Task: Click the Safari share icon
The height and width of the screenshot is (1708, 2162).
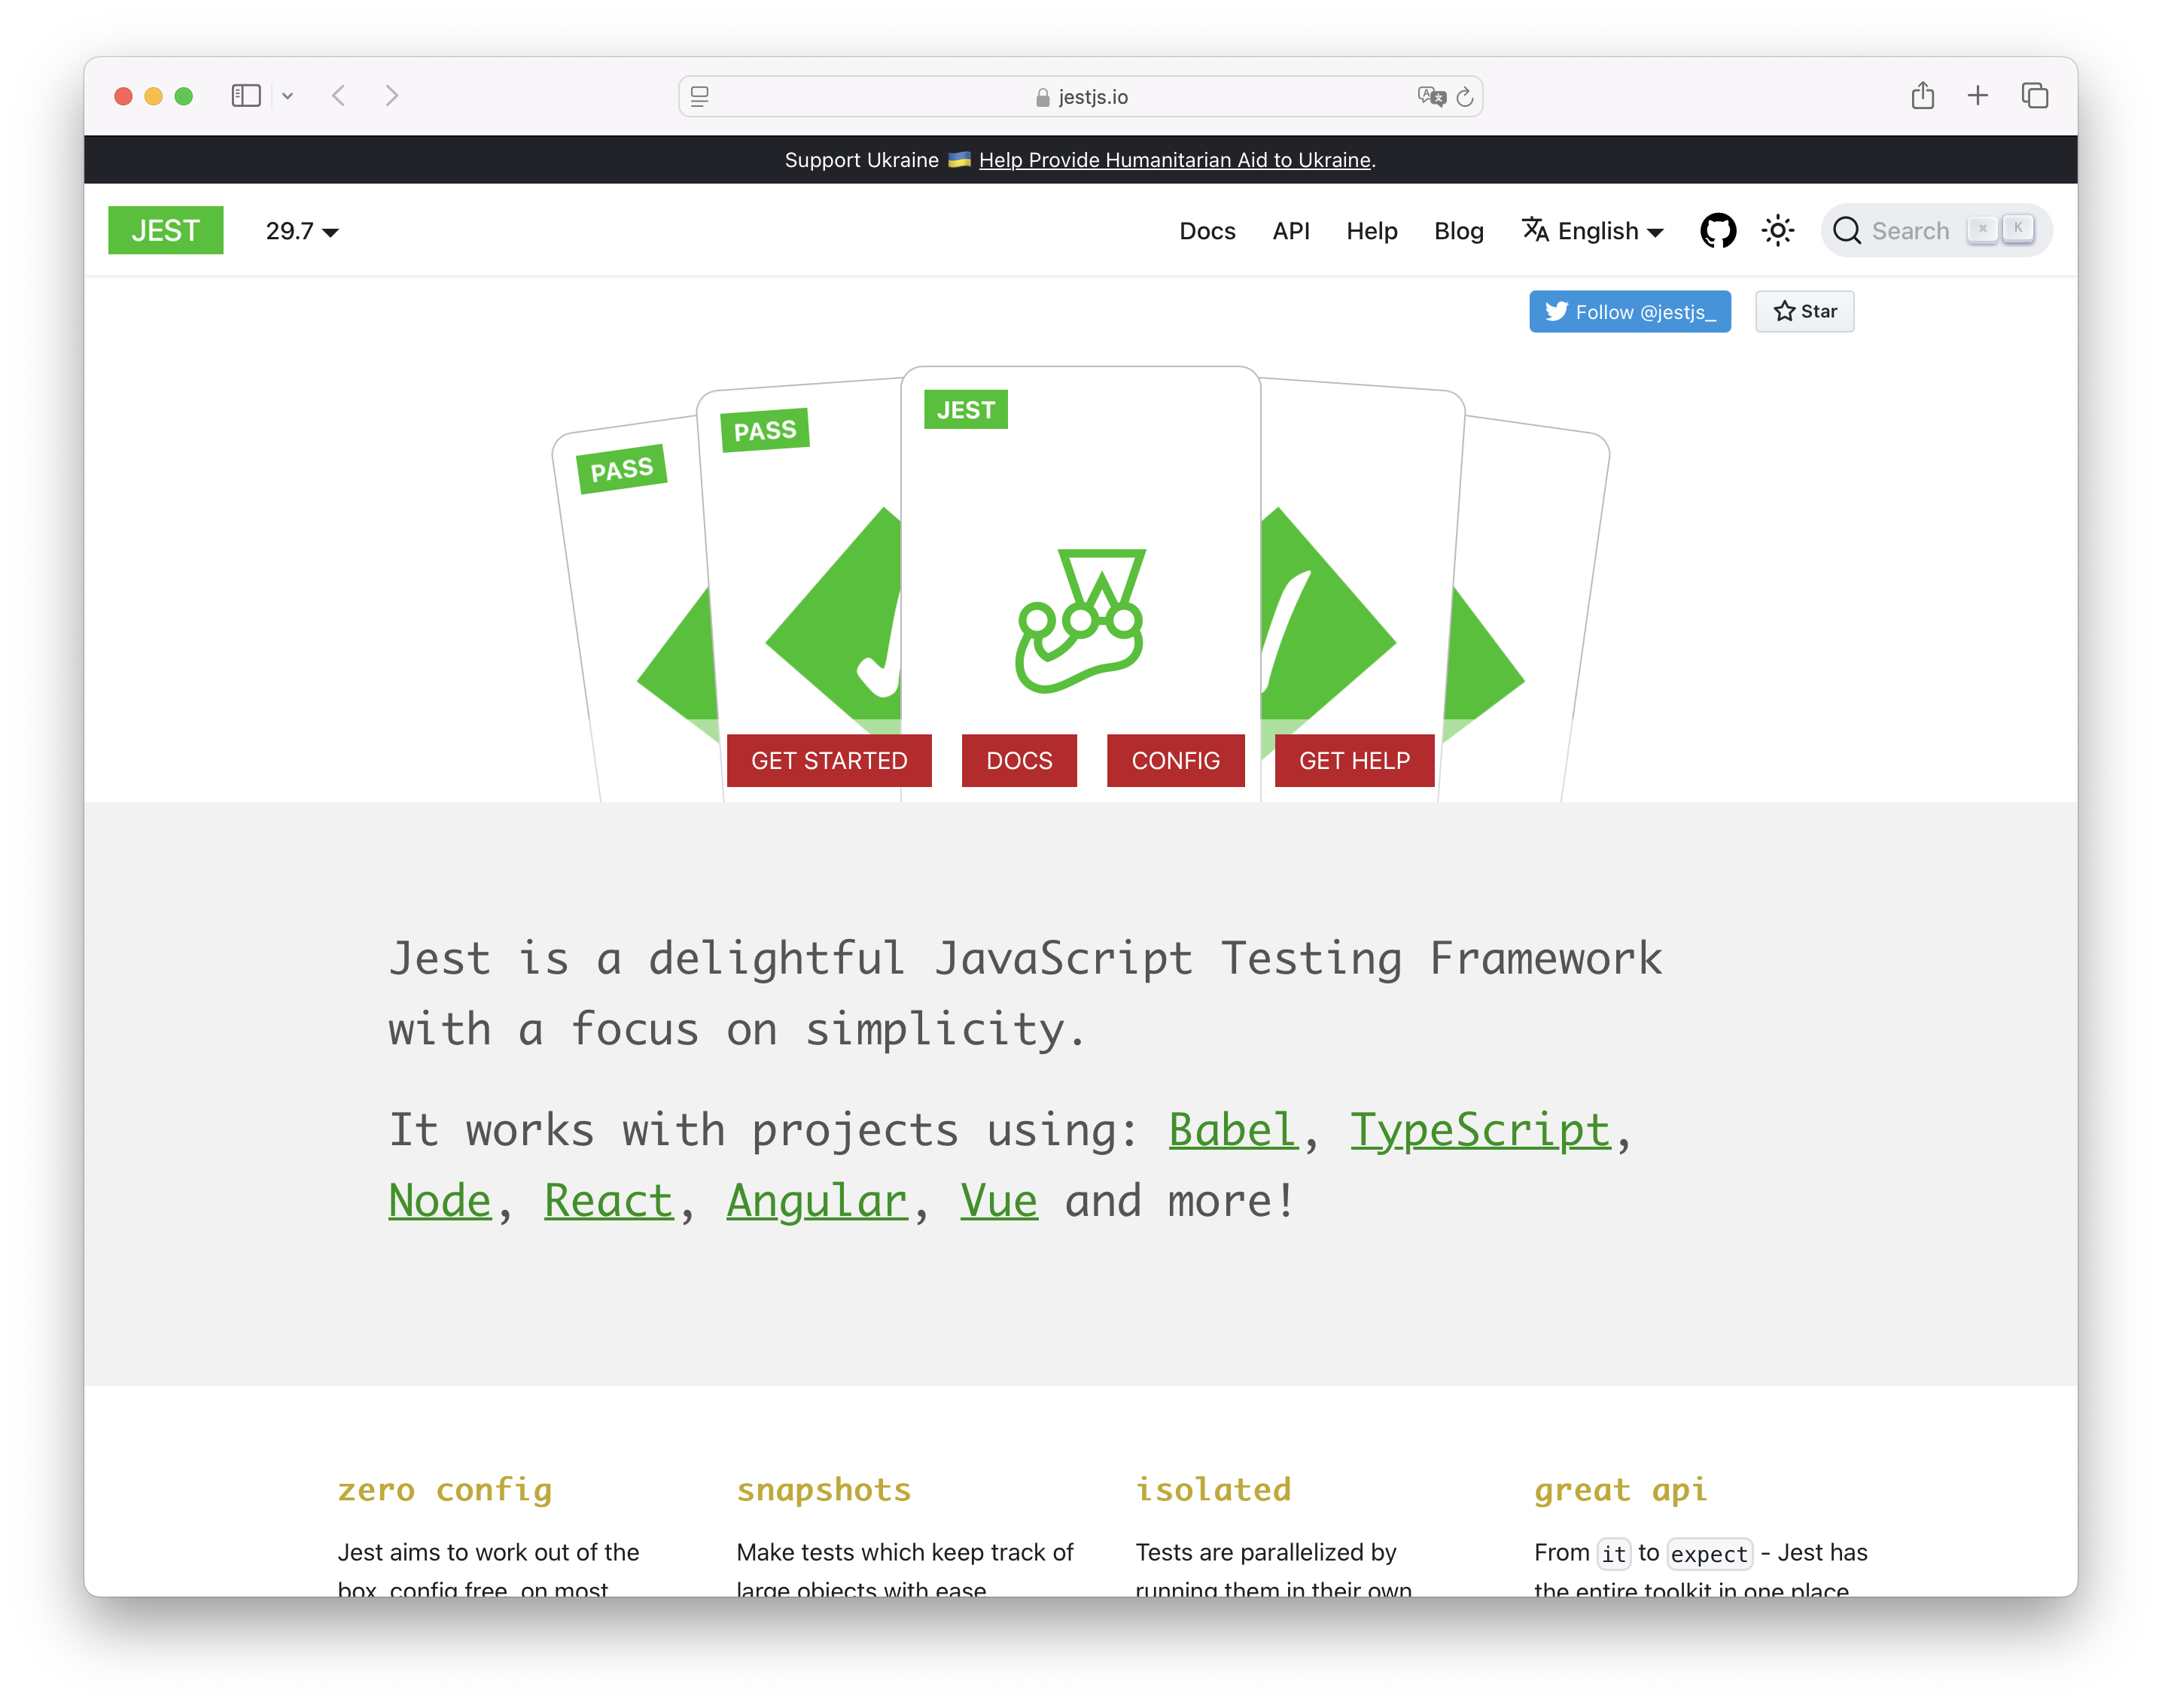Action: tap(1922, 96)
